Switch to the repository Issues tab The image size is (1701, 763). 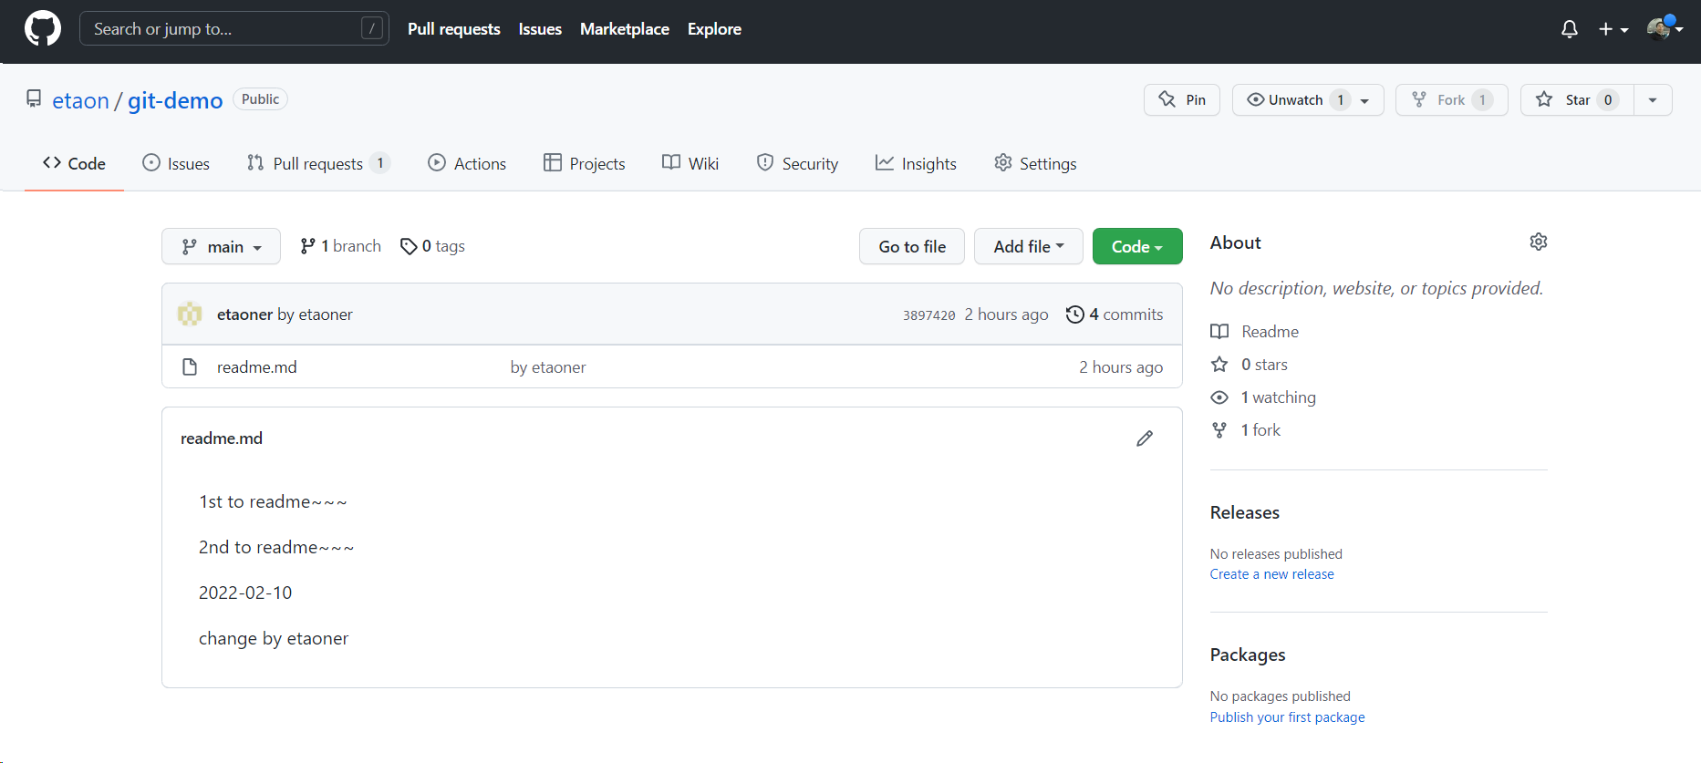[x=176, y=163]
